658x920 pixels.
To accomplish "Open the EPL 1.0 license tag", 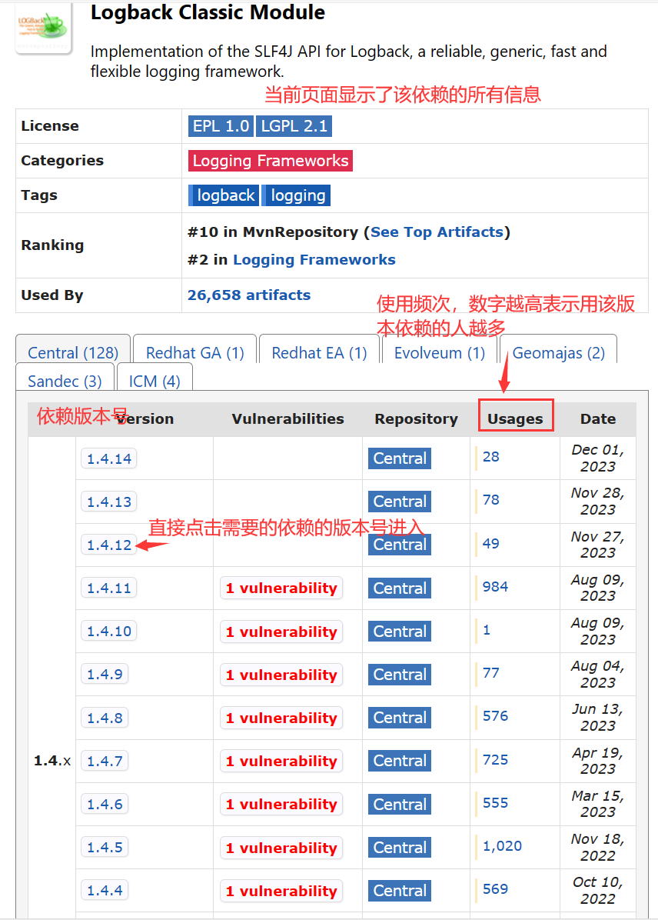I will [221, 126].
